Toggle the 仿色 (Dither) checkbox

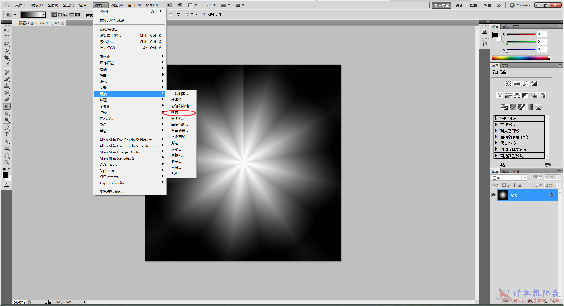point(188,15)
